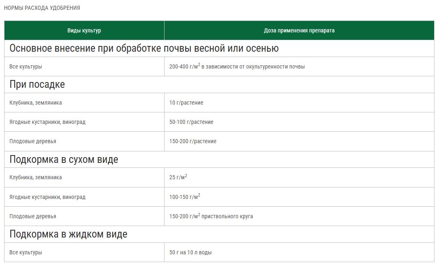Click "Все культуры" under liquid feeding section
This screenshot has width=439, height=265.
(x=25, y=252)
